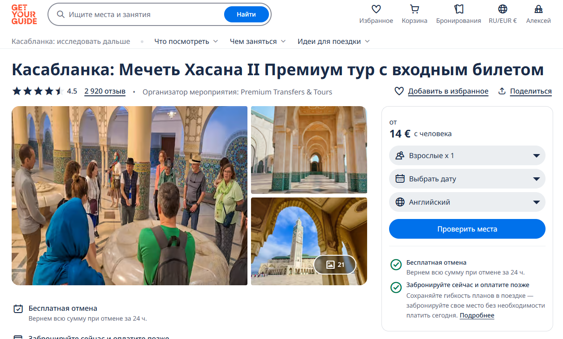Click the Ищите места и занятия search field
The height and width of the screenshot is (339, 563).
coord(143,15)
